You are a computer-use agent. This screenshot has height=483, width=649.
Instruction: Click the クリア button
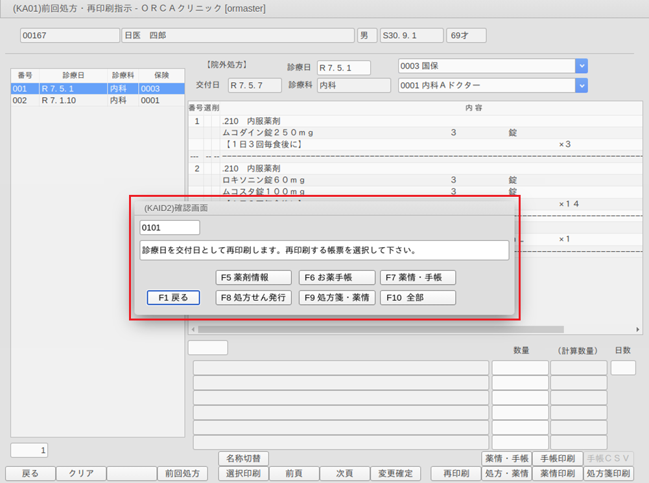point(80,473)
